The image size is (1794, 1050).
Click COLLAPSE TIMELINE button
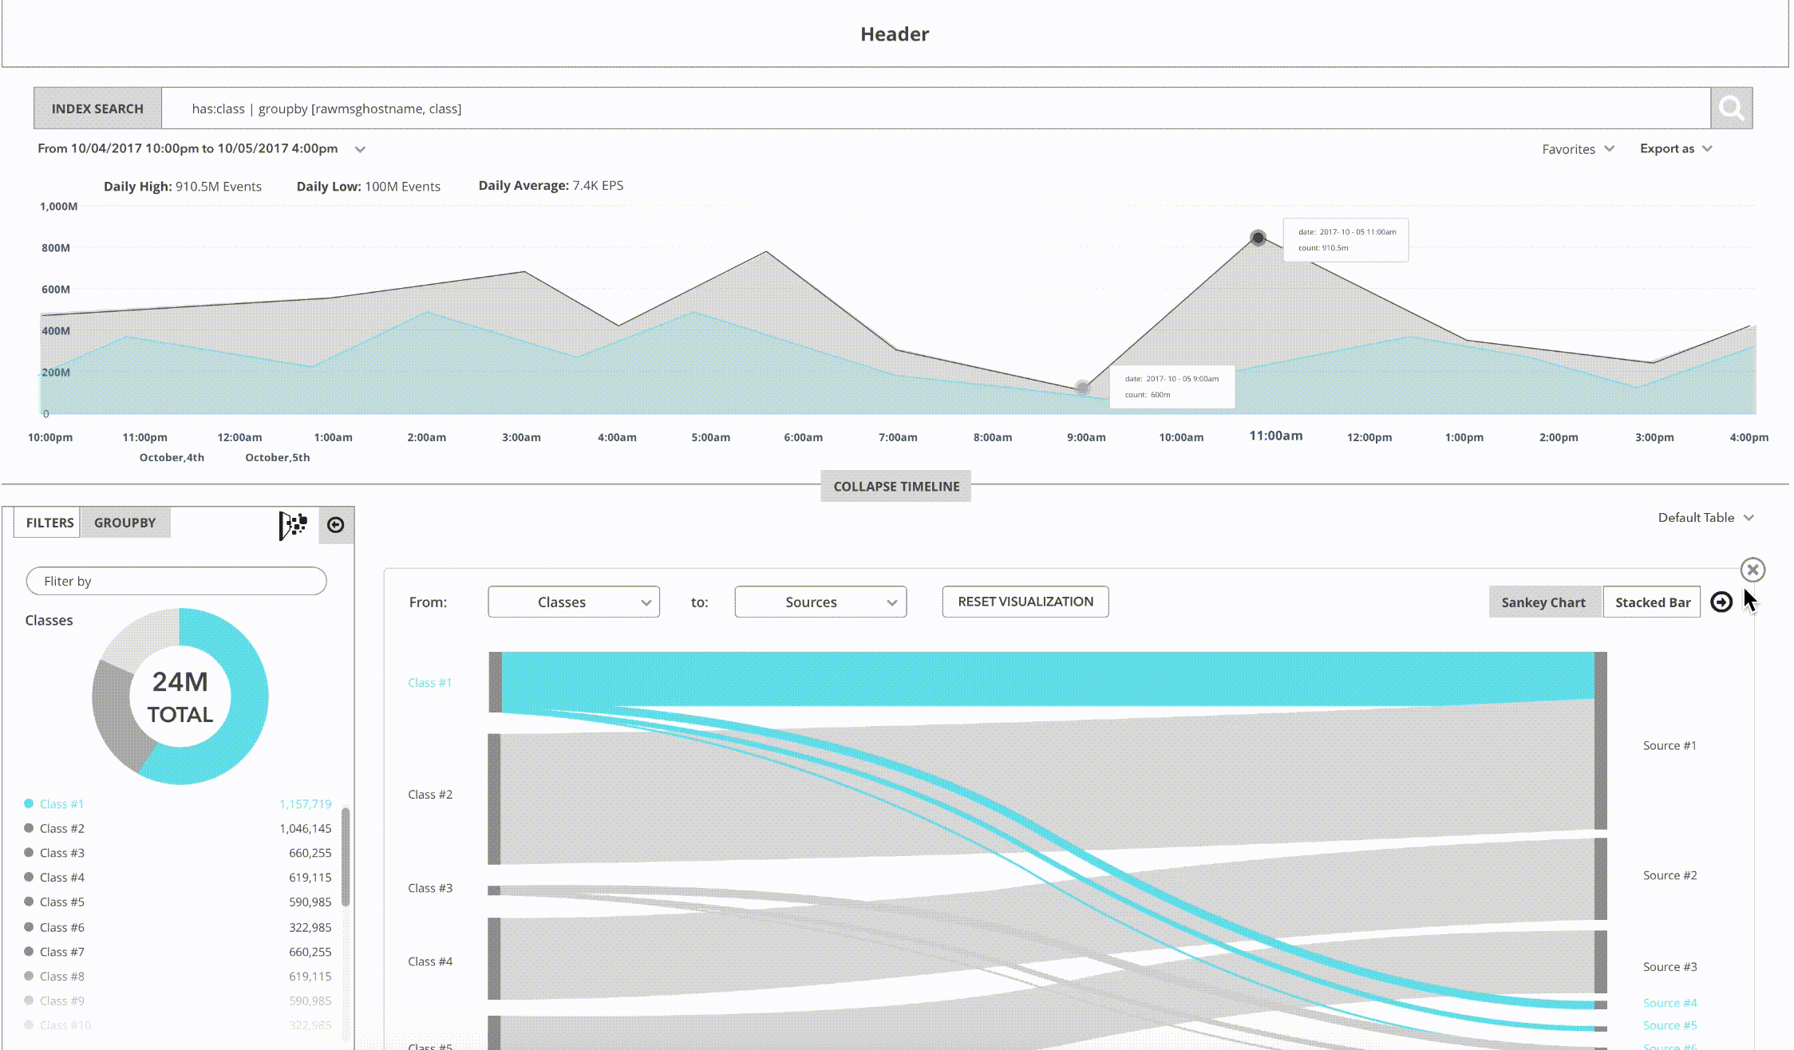(x=896, y=486)
